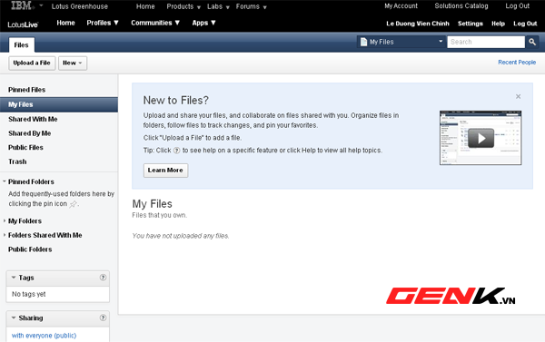
Task: Click the My Files document icon in search scope
Action: click(x=363, y=42)
